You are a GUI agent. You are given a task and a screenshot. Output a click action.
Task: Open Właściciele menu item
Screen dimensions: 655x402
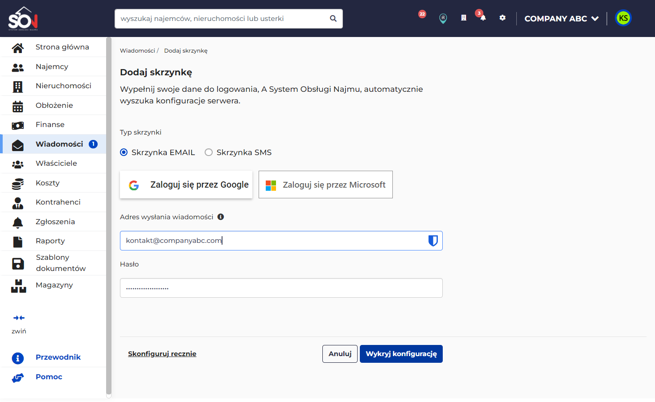(53, 163)
